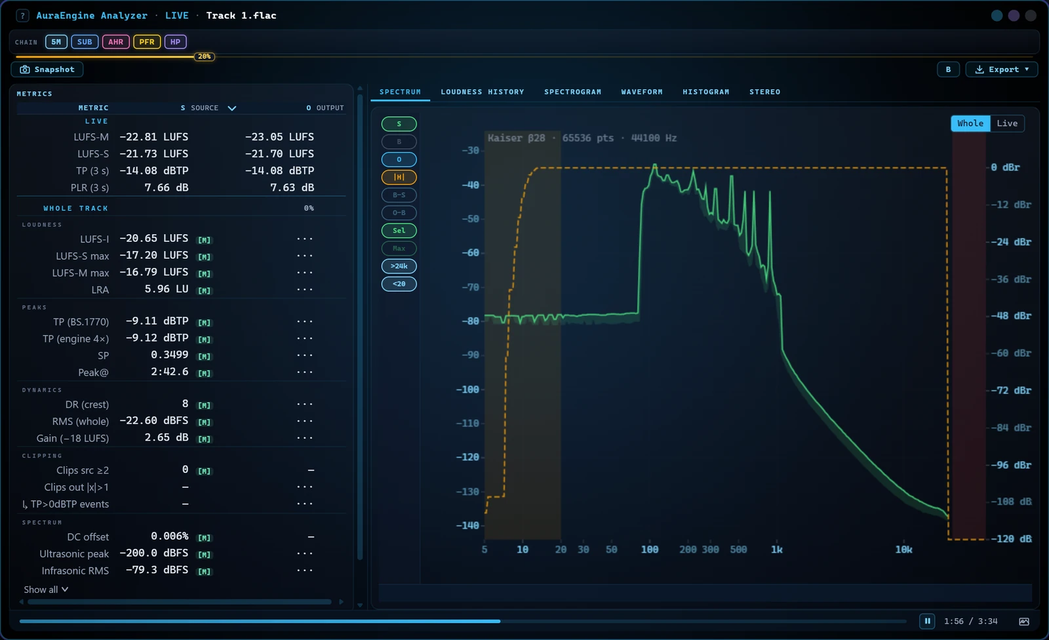1049x640 pixels.
Task: Open the Waveform tab
Action: 642,92
